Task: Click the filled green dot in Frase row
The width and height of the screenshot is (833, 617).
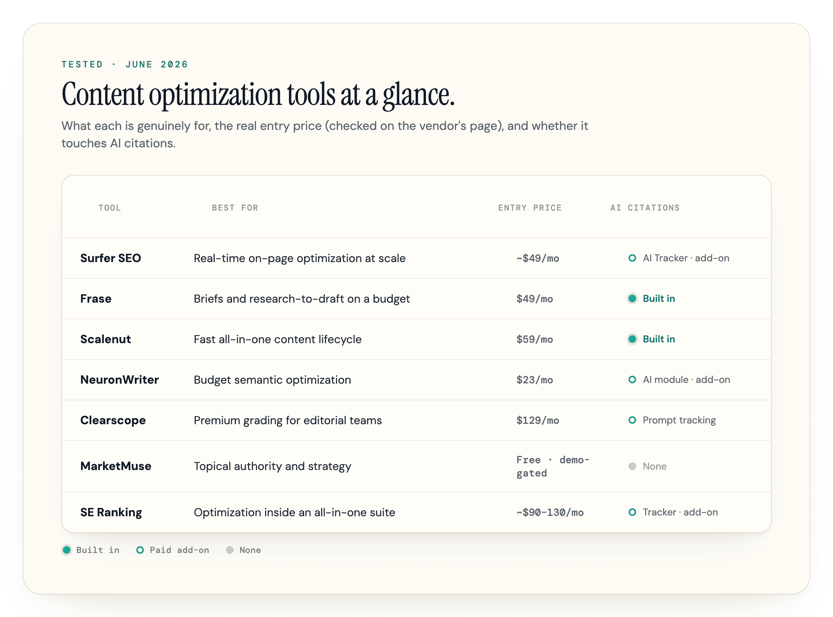Action: (632, 299)
